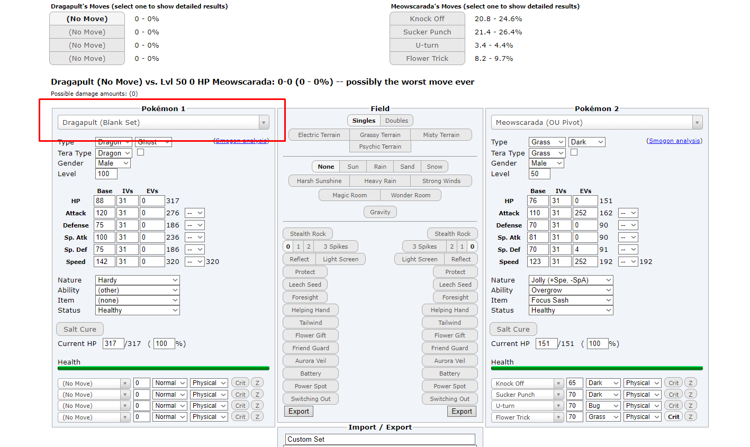Screen dimensions: 750x447
Task: Open Meowscarada's Status dropdown
Action: [571, 310]
